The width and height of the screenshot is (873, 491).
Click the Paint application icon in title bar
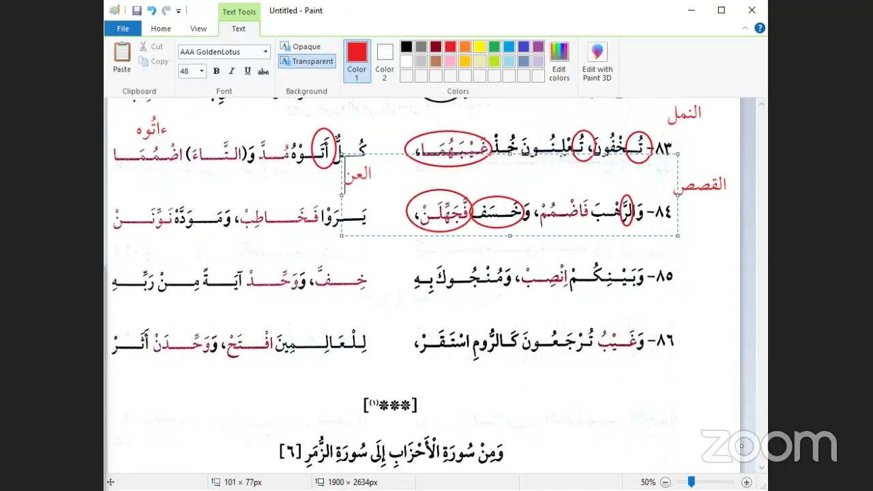click(116, 10)
